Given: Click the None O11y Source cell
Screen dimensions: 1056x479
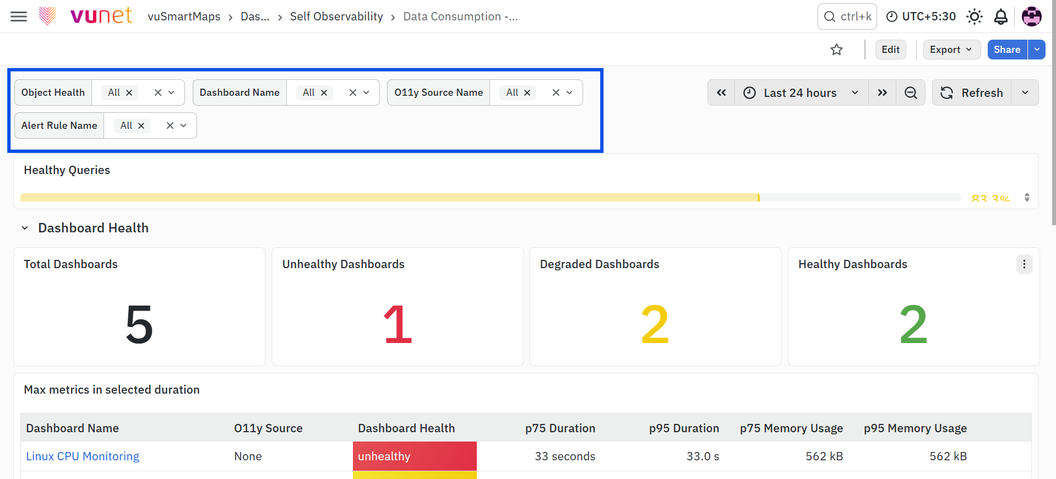Looking at the screenshot, I should (248, 456).
